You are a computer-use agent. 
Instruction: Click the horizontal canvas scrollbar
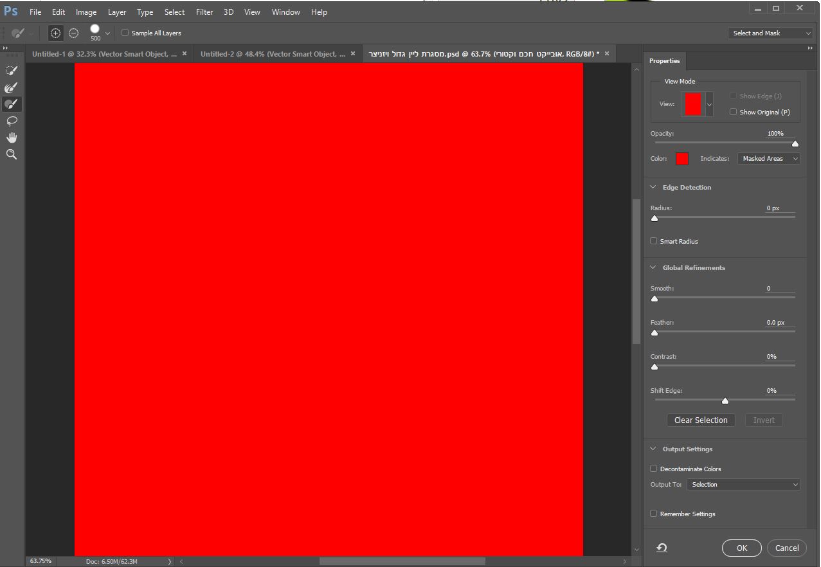tap(402, 561)
